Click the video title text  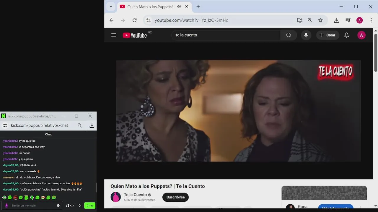(x=158, y=186)
